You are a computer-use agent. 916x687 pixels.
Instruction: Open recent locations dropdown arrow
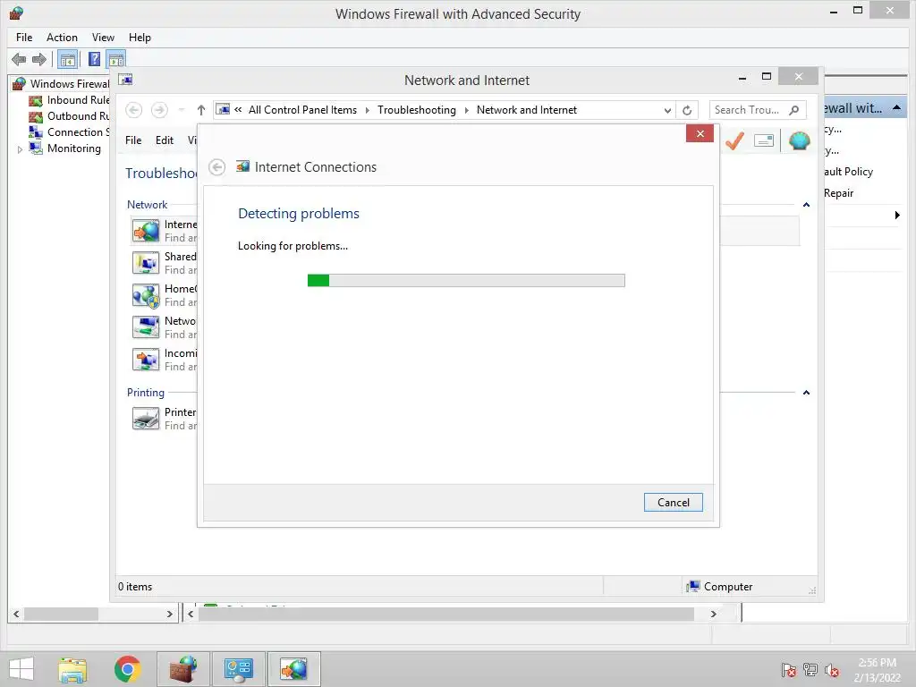(182, 110)
